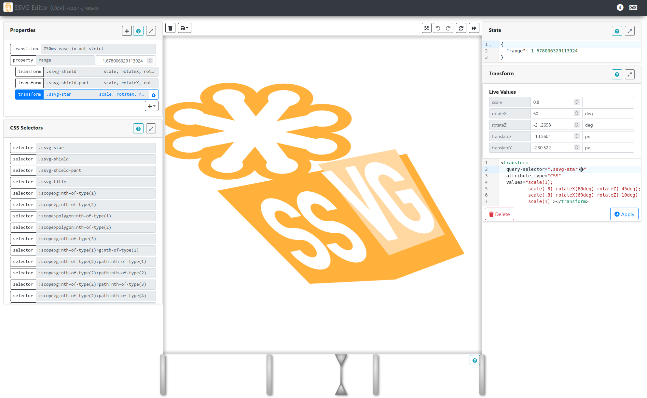Open the plus dropdown under transforms
647x398 pixels.
tap(152, 106)
